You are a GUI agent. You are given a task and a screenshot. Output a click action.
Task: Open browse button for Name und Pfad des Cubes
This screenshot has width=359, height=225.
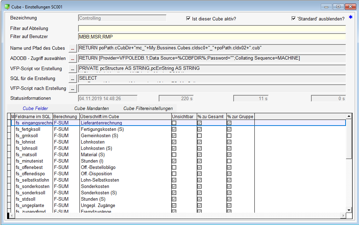(x=72, y=48)
